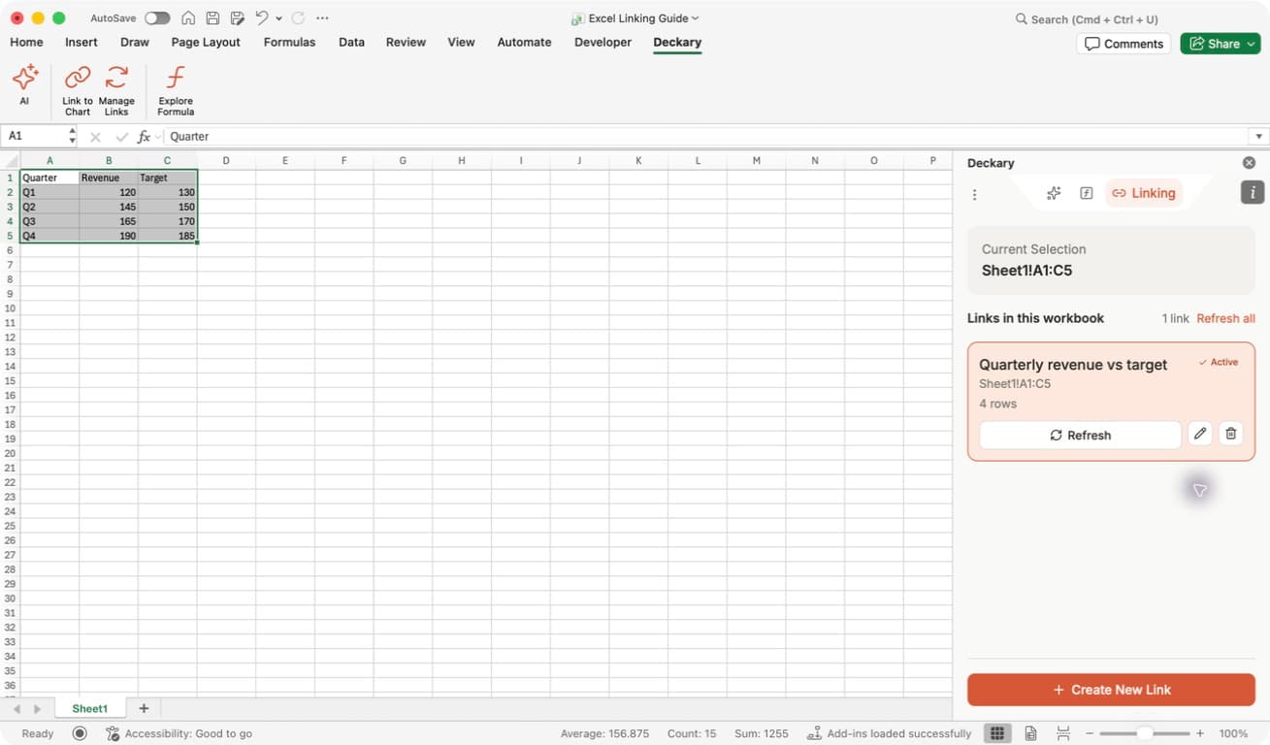
Task: Click the Home icon in the title bar
Action: (188, 18)
